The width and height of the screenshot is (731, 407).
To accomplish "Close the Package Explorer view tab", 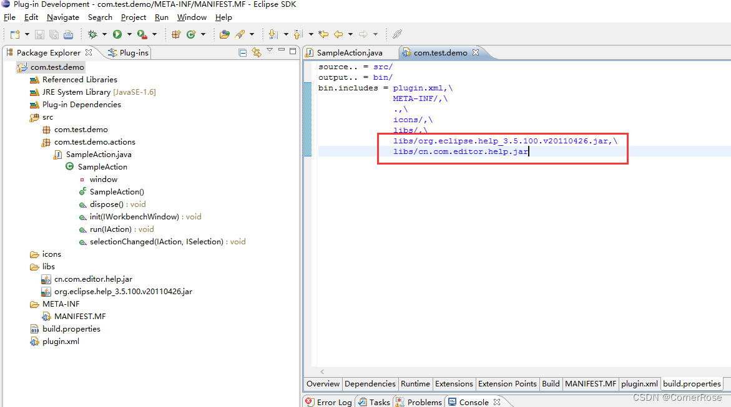I will (89, 52).
